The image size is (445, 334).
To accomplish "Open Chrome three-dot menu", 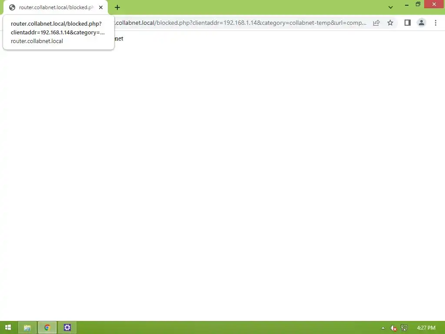I will (435, 23).
